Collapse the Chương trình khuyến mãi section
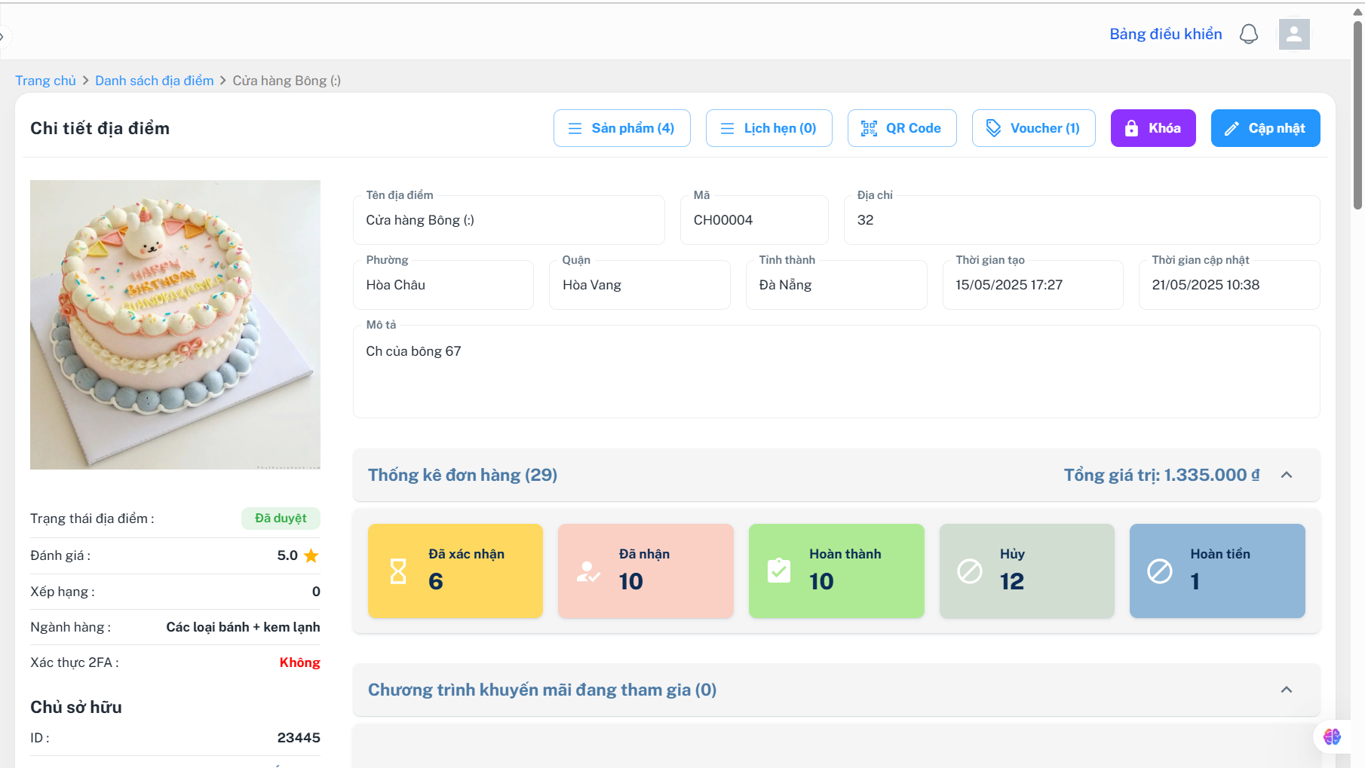The height and width of the screenshot is (768, 1365). (1287, 690)
